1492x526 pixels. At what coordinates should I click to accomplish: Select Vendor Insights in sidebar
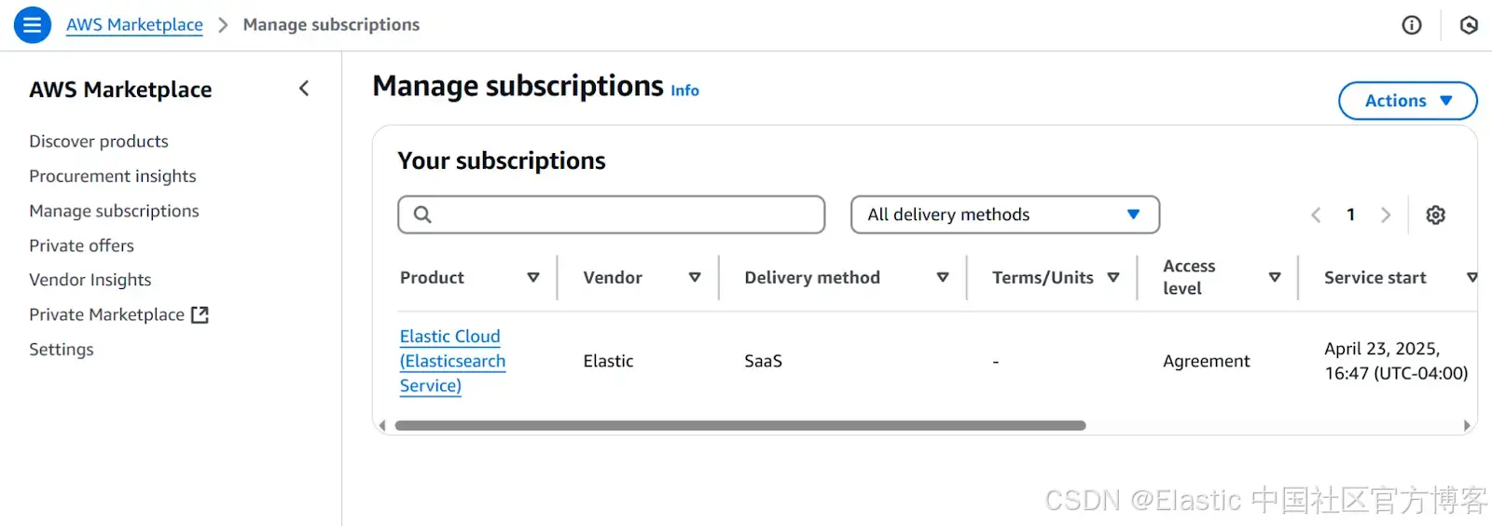[90, 280]
